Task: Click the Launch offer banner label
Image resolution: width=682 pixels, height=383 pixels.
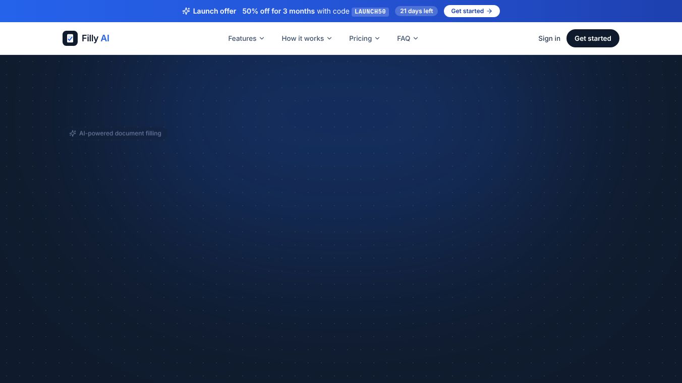Action: click(x=214, y=11)
